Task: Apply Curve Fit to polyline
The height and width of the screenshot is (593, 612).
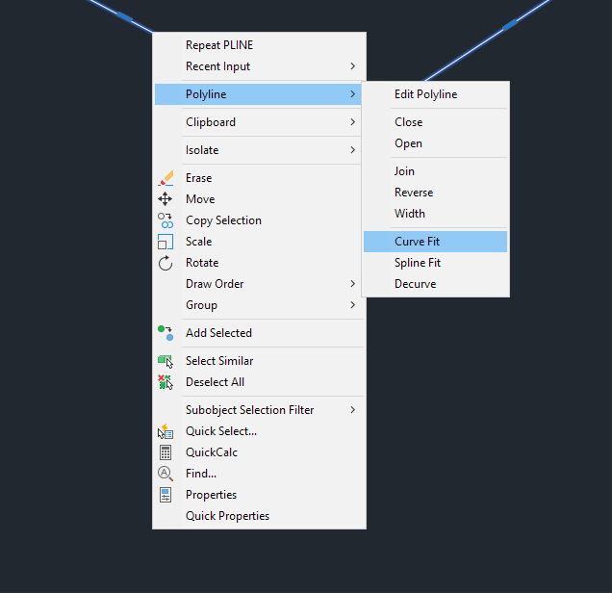Action: pyautogui.click(x=435, y=242)
